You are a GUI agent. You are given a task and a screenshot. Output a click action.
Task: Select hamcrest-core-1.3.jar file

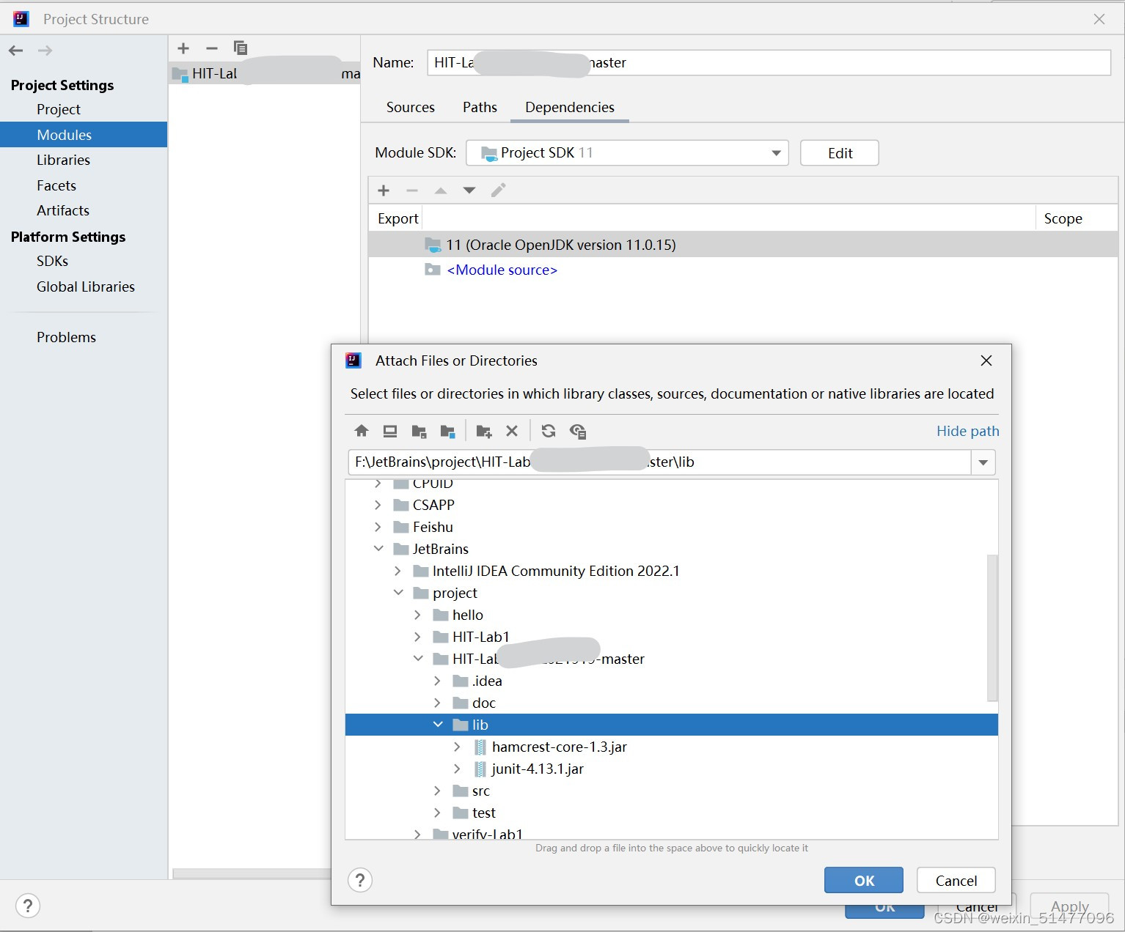click(560, 747)
